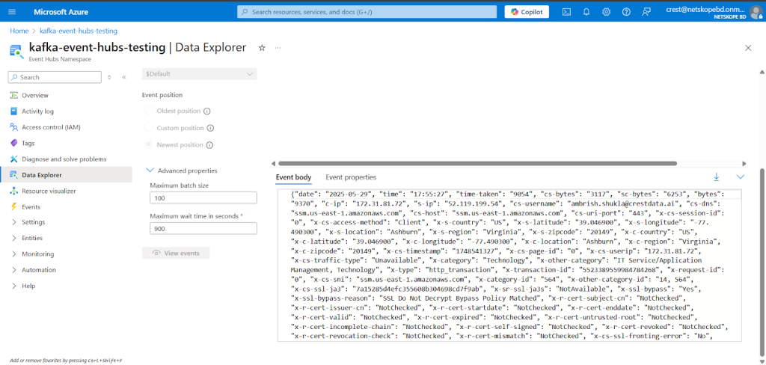Open the more options ellipsis by title

[x=278, y=47]
